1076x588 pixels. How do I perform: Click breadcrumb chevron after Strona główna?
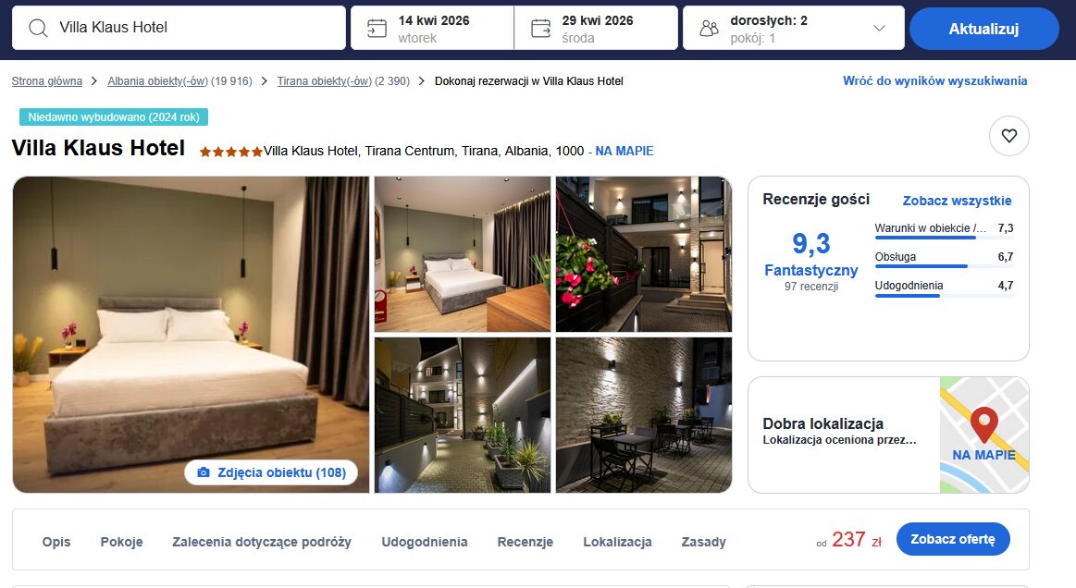point(94,81)
